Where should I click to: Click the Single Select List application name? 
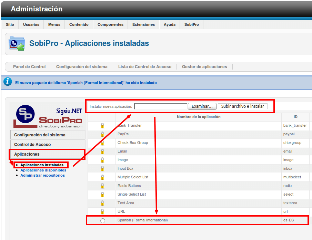132,194
